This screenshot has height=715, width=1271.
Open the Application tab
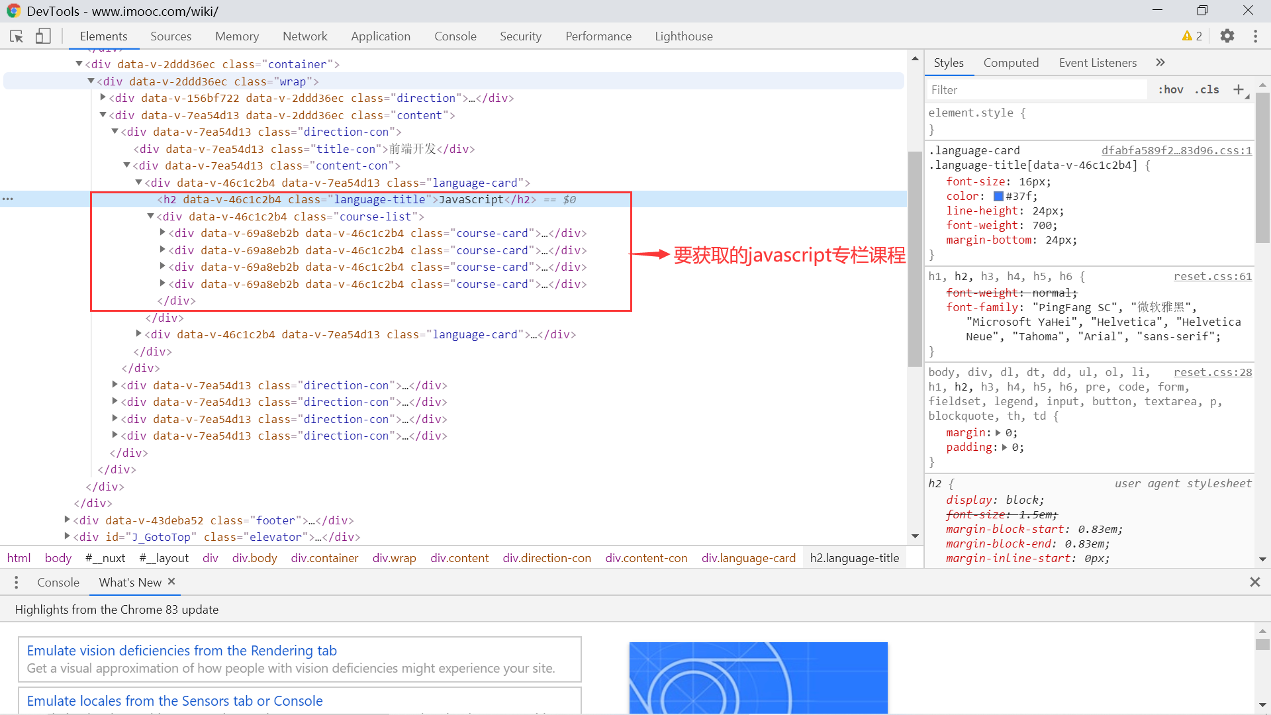point(381,36)
